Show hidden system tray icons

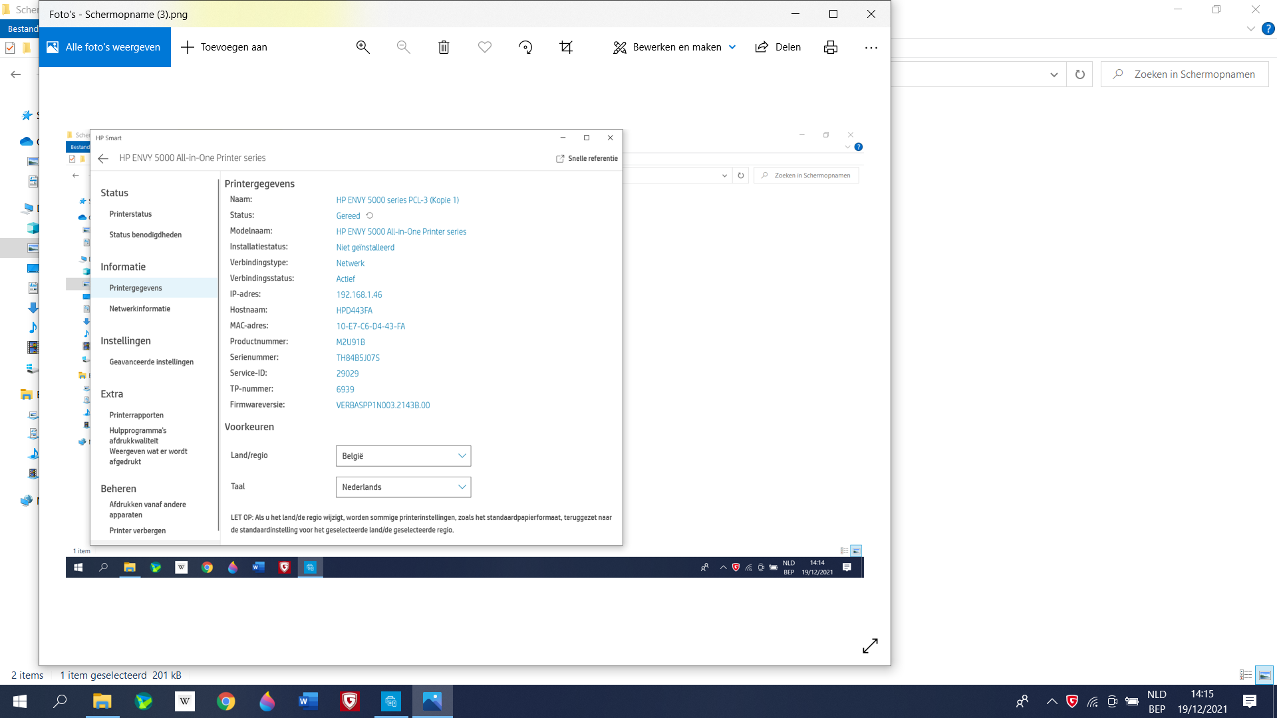point(1052,701)
